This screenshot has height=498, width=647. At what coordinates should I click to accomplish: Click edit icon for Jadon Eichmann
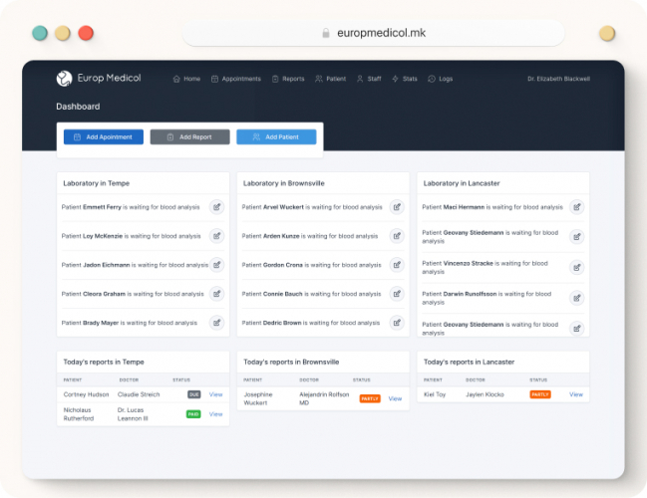coord(216,265)
